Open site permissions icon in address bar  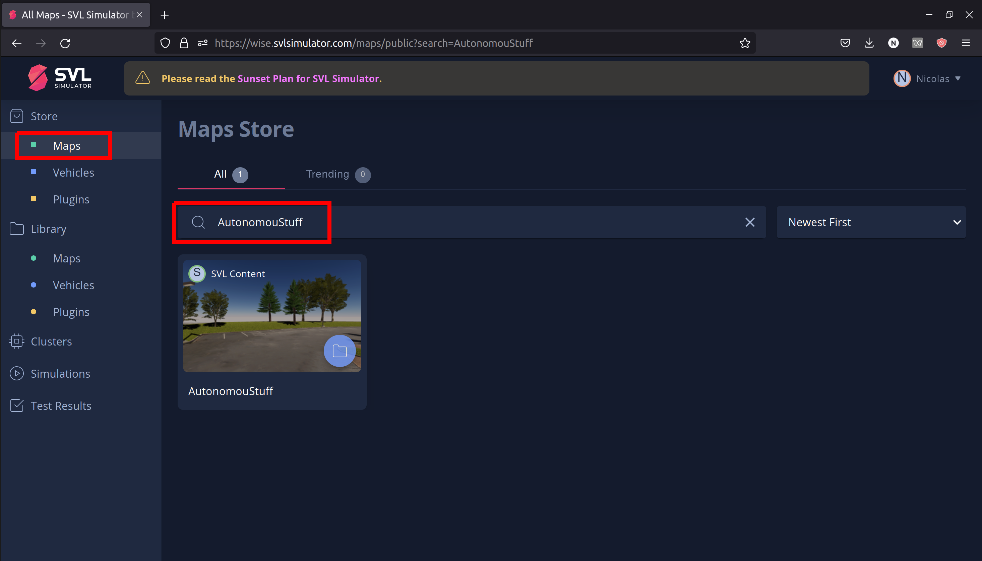click(203, 43)
